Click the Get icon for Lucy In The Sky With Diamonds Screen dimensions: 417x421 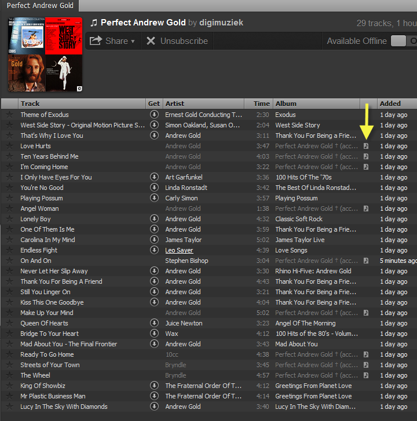point(154,407)
